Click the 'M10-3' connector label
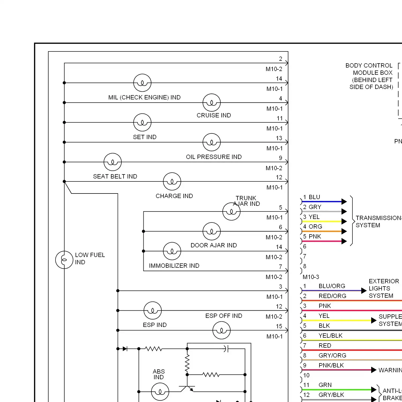Screen dimensions: 402x402 tap(311, 277)
